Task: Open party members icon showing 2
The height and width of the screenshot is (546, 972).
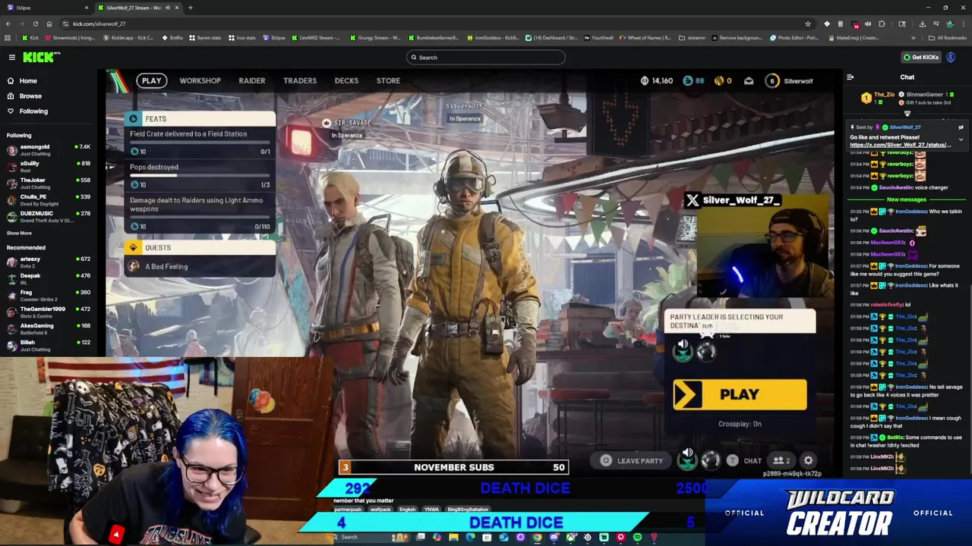Action: point(781,461)
